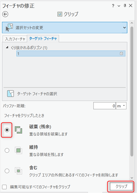The width and height of the screenshot is (137, 193).
Task: Collapse the くり抜かれるポリゴン tree node
Action: pos(7,47)
